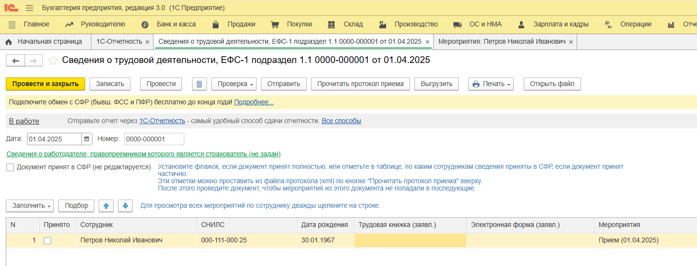Click the Провести и закрыть button
Viewport: 697px width, 266px height.
45,84
